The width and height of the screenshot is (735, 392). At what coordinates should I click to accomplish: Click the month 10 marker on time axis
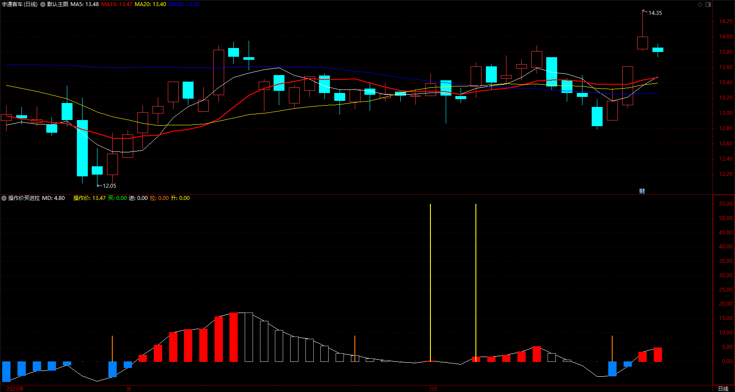(433, 389)
